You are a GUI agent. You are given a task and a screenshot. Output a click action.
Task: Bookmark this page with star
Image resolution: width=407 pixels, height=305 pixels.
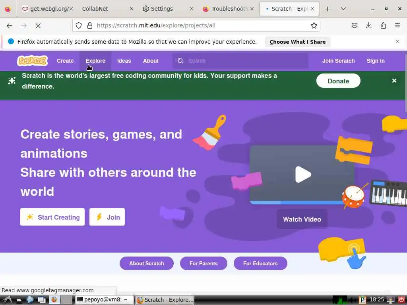click(314, 25)
